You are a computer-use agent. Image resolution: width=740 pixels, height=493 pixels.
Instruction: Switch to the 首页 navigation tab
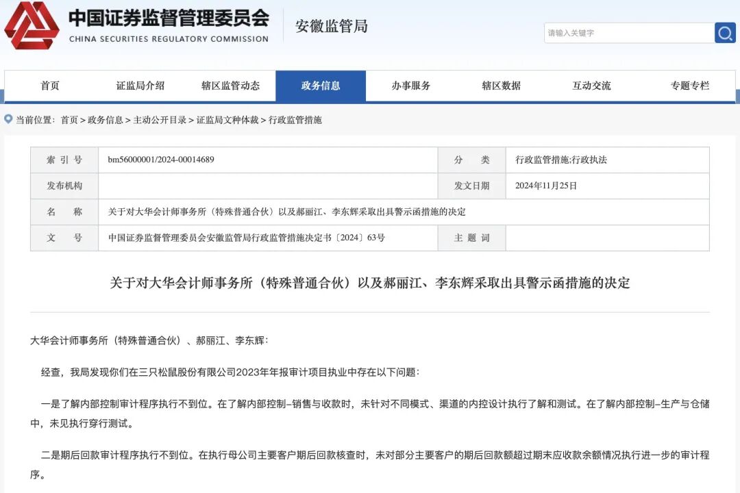point(50,86)
